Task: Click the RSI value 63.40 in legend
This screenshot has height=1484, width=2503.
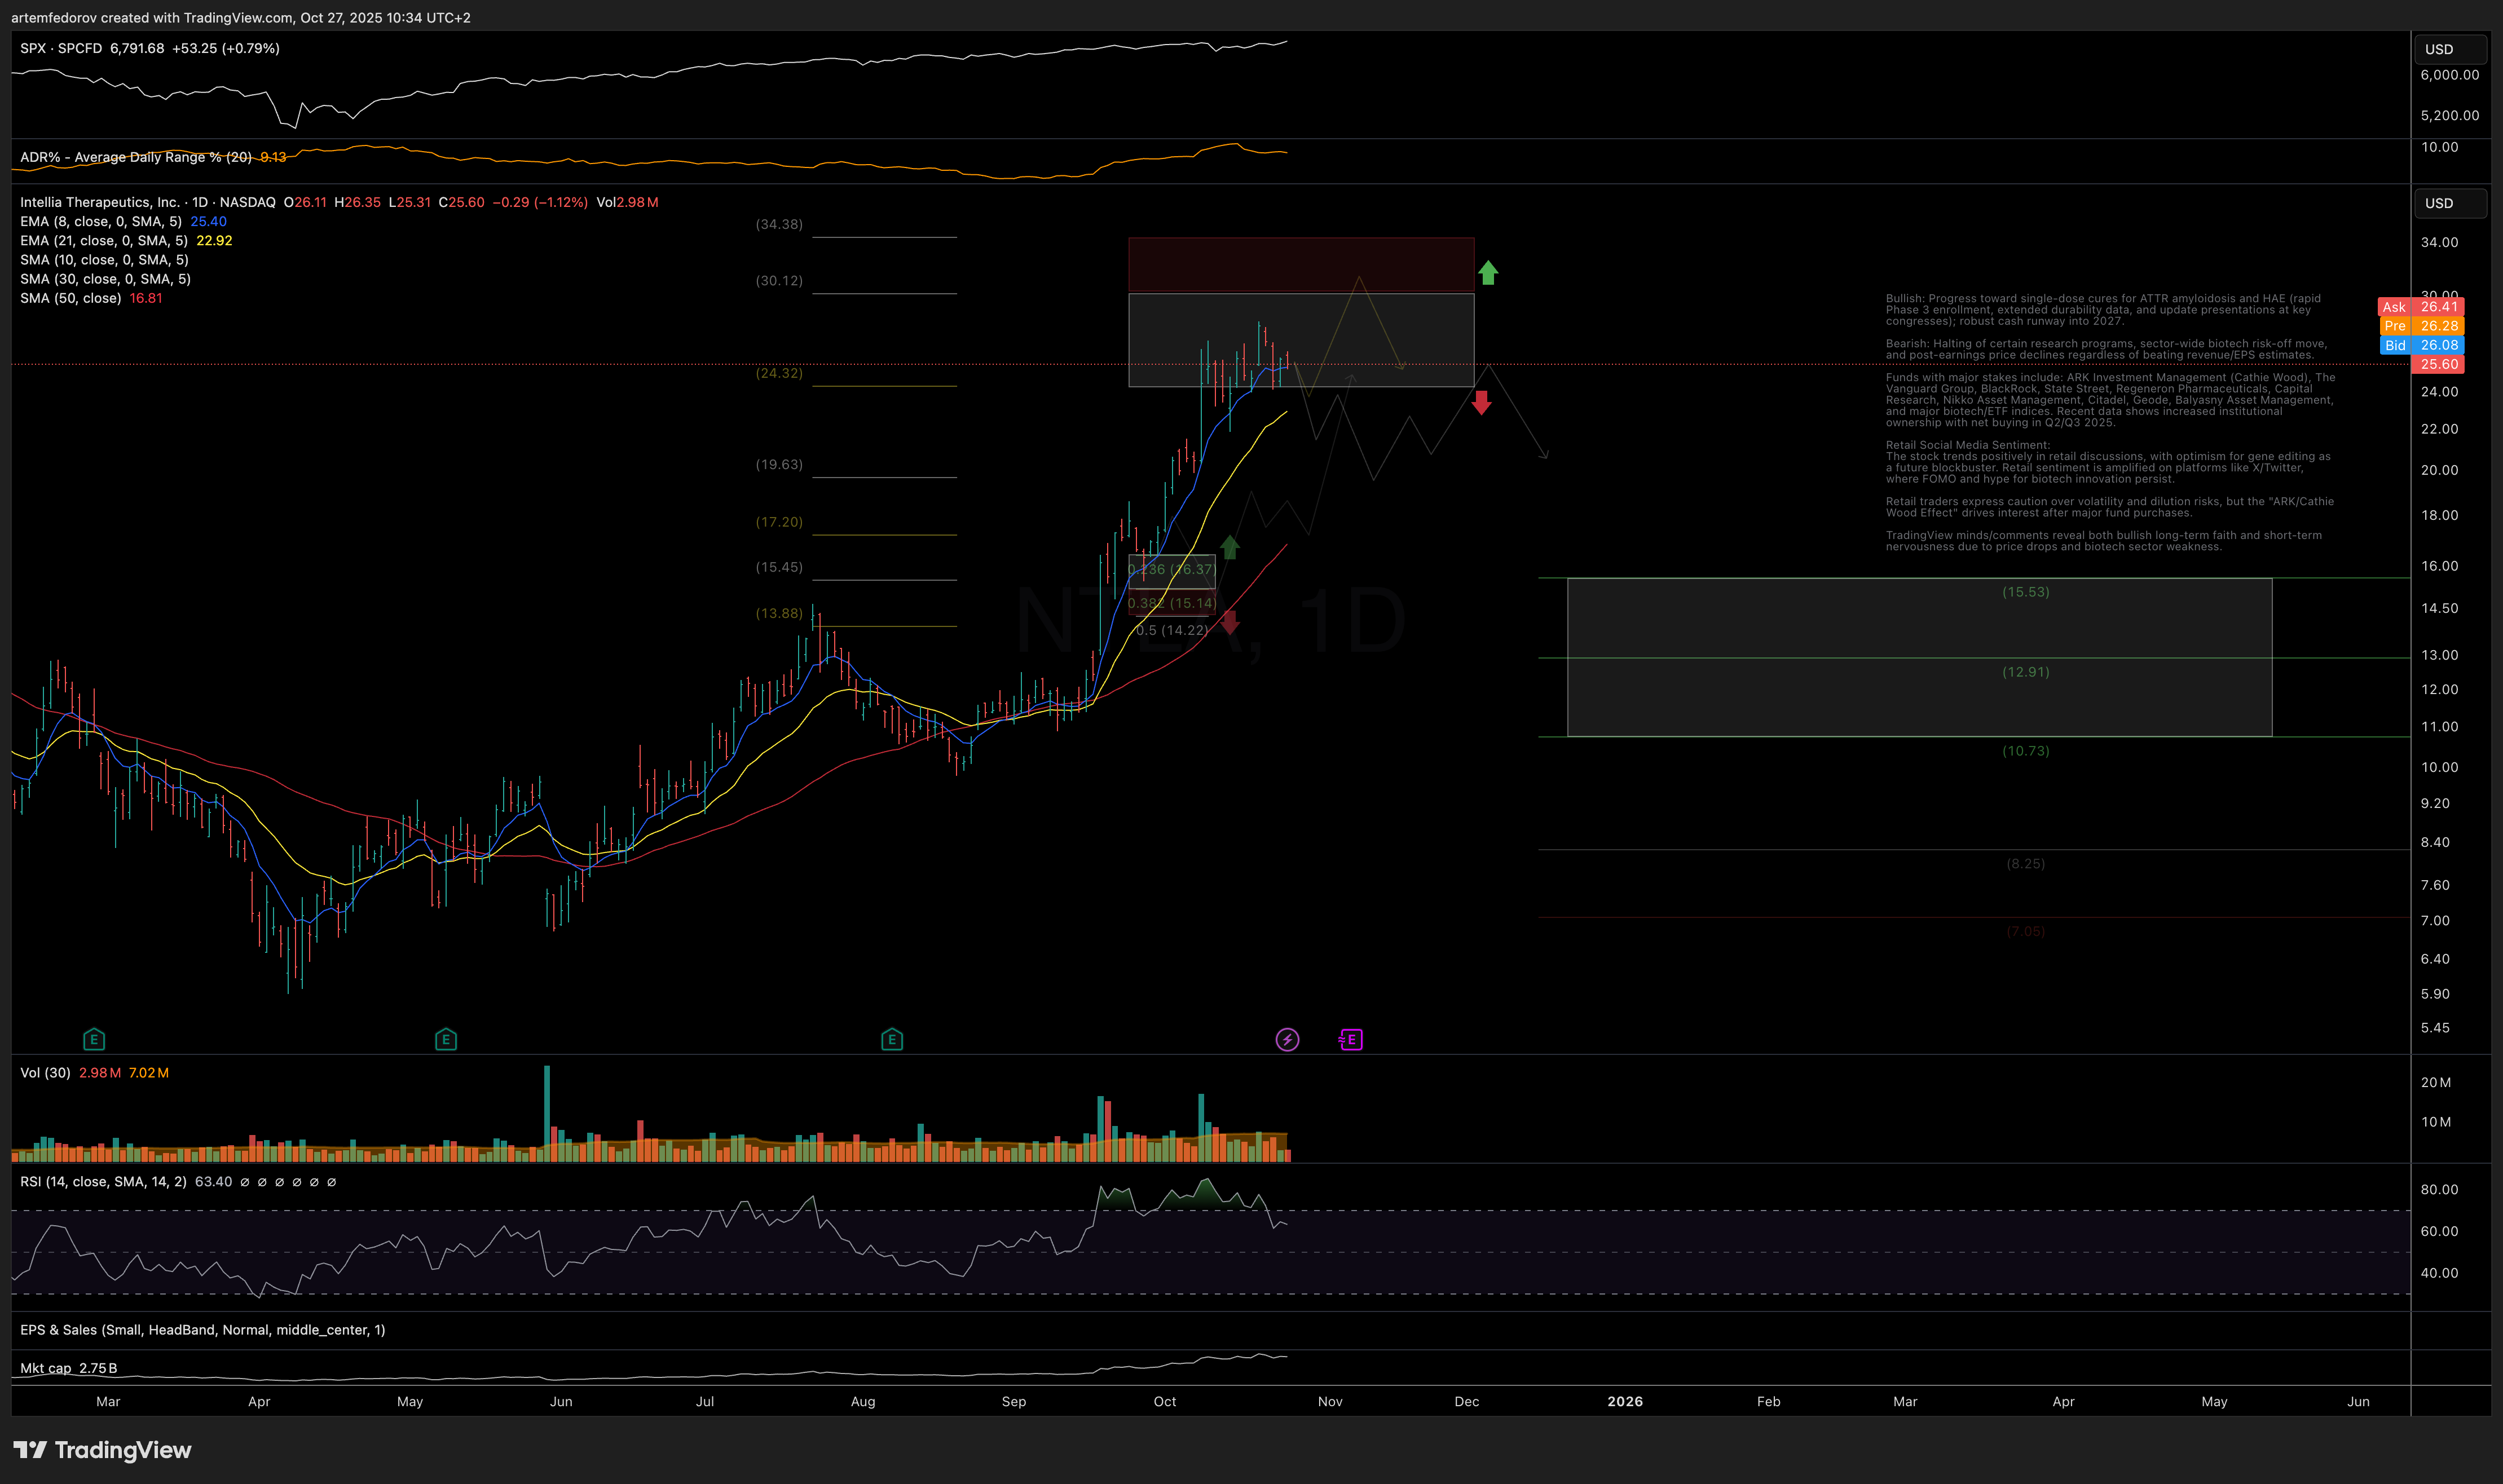Action: pos(213,1182)
